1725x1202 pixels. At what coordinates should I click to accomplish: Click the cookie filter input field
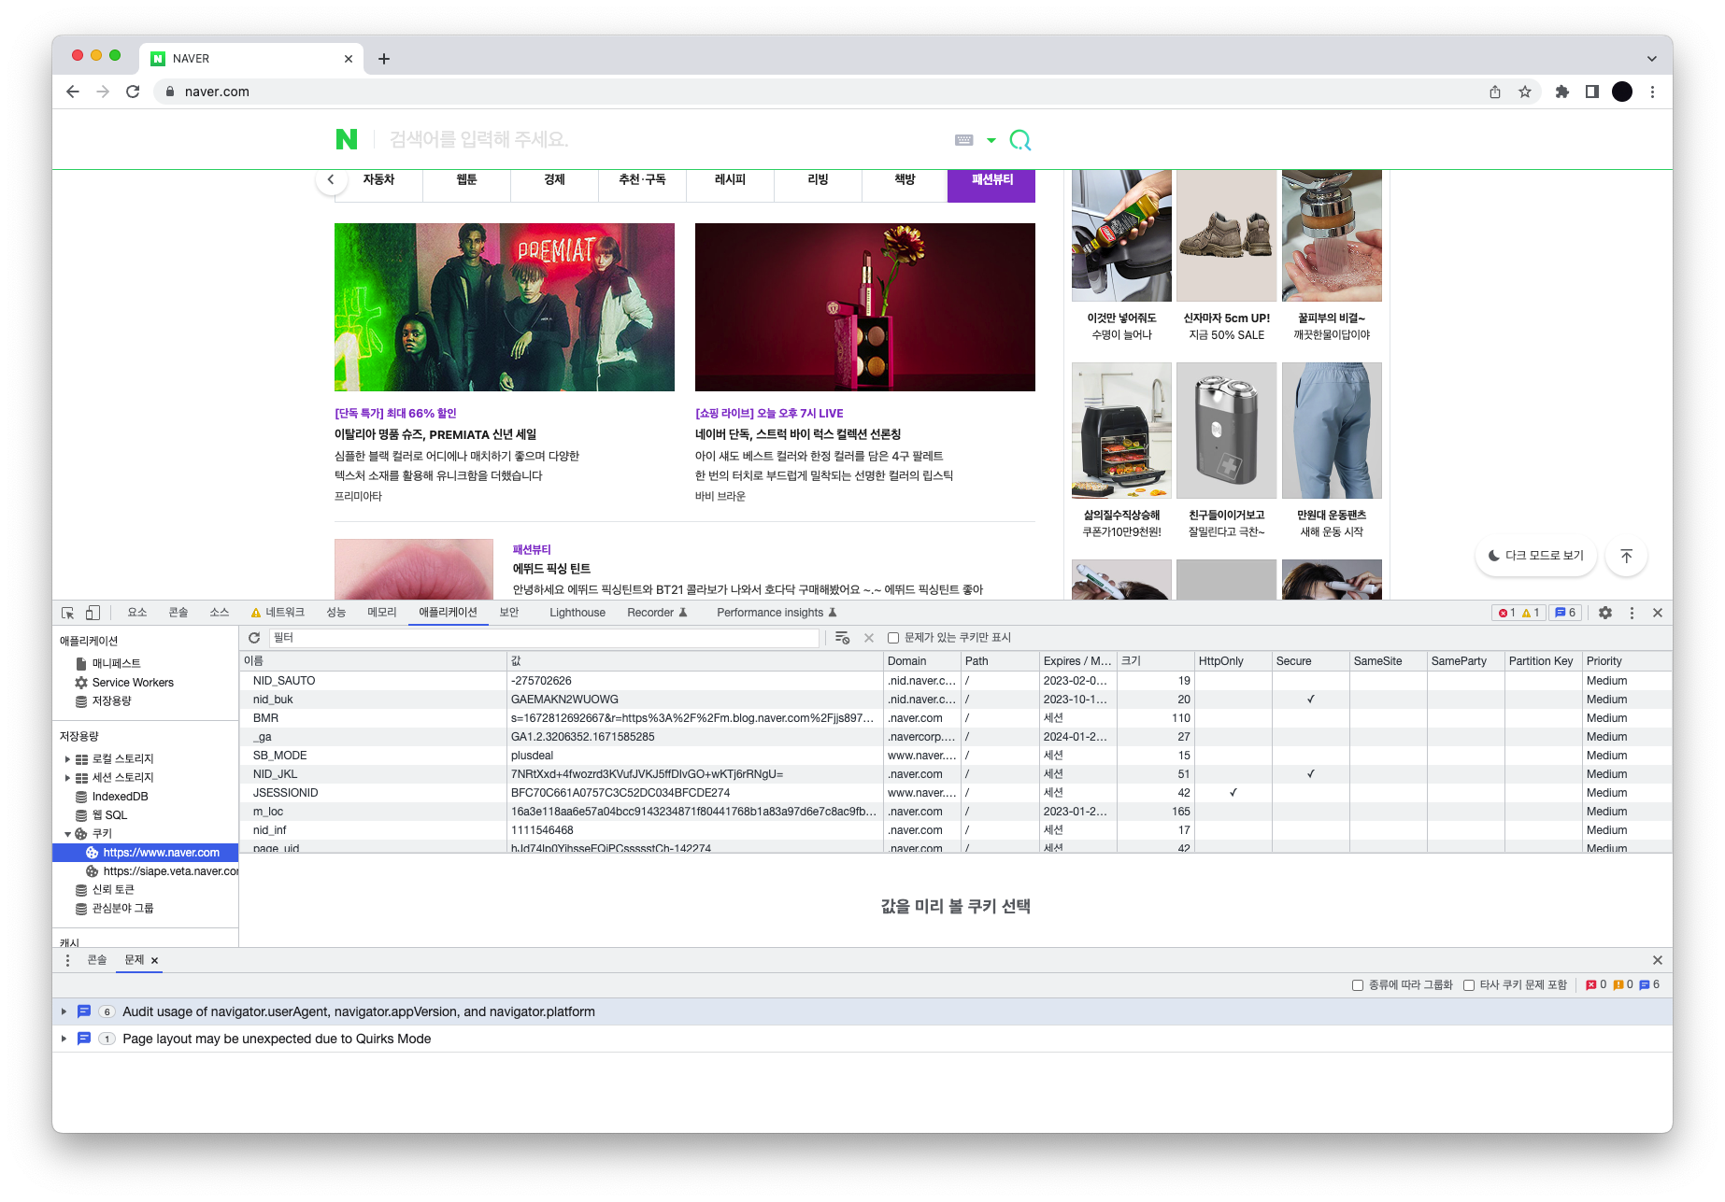point(544,638)
